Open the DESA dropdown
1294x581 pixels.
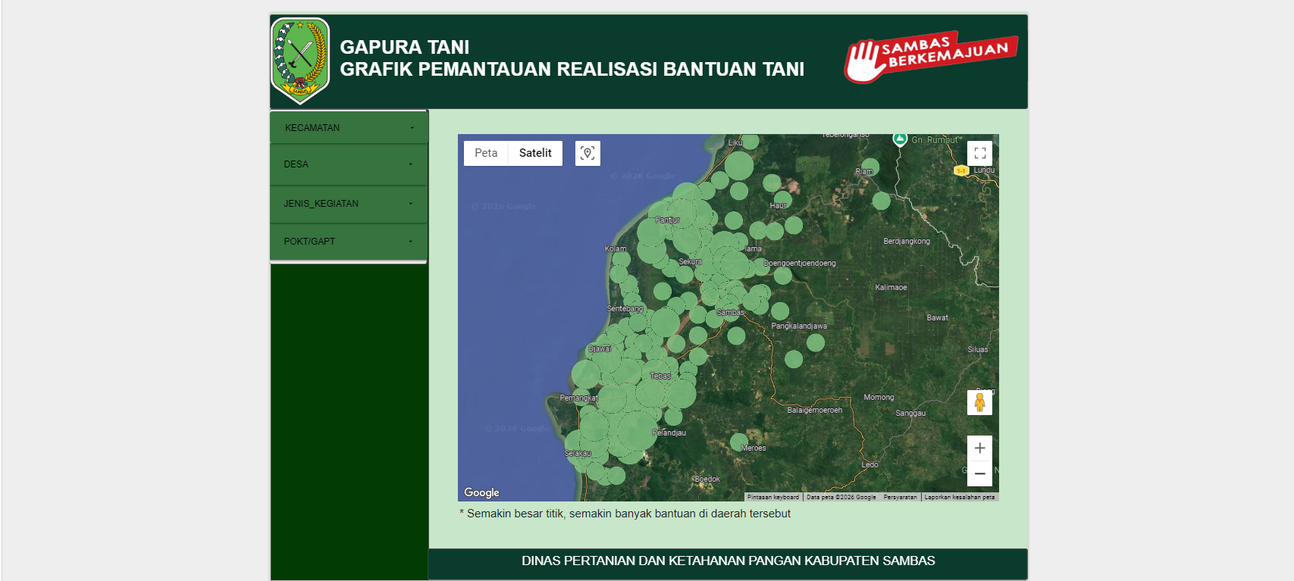click(x=349, y=164)
